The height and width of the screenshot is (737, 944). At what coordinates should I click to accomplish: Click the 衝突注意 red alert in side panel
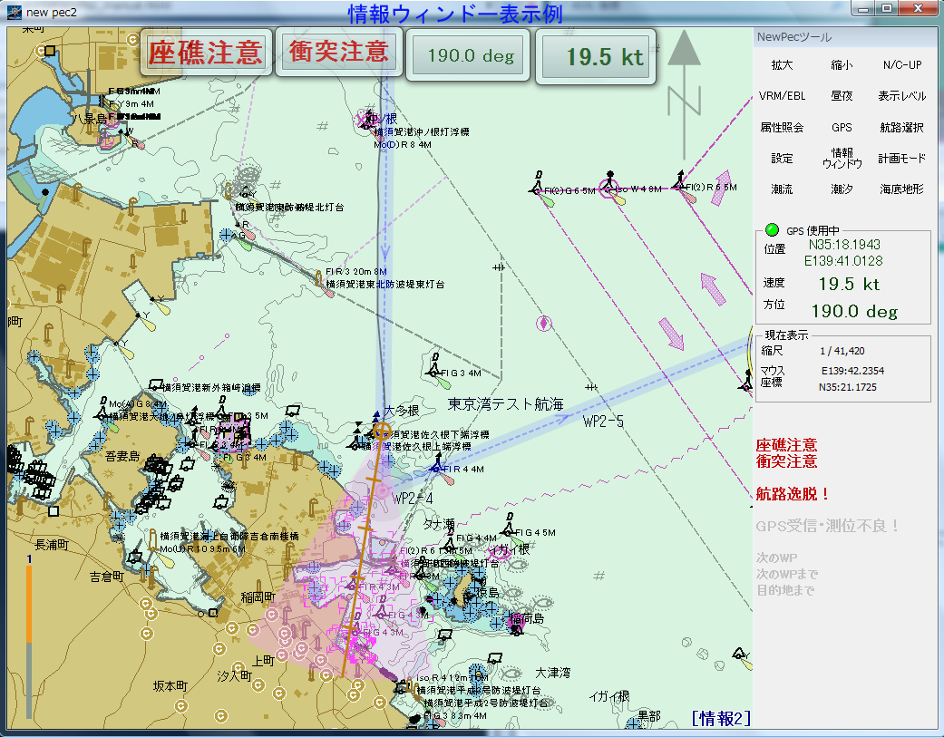point(786,461)
